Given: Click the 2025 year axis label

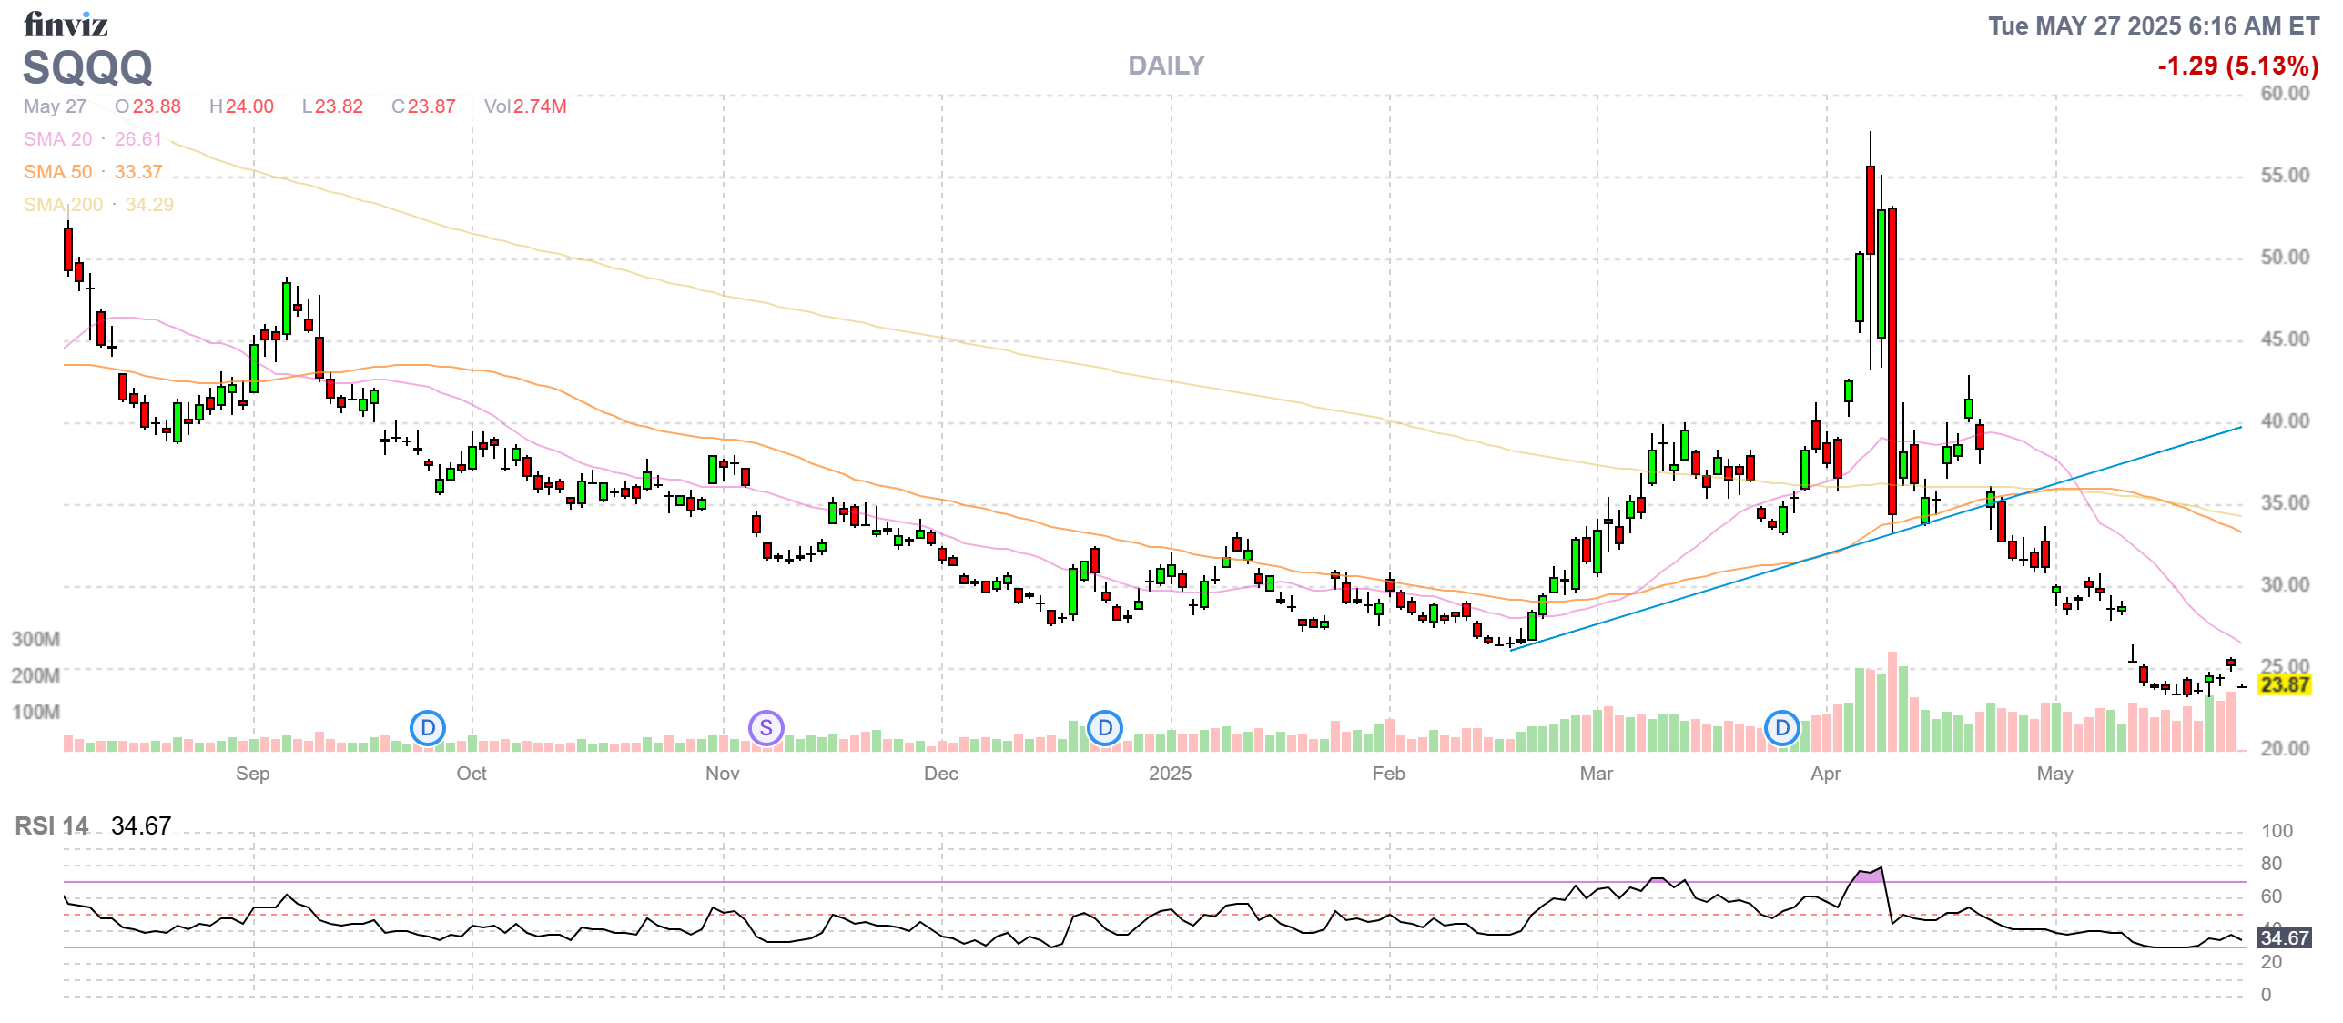Looking at the screenshot, I should coord(1170,774).
